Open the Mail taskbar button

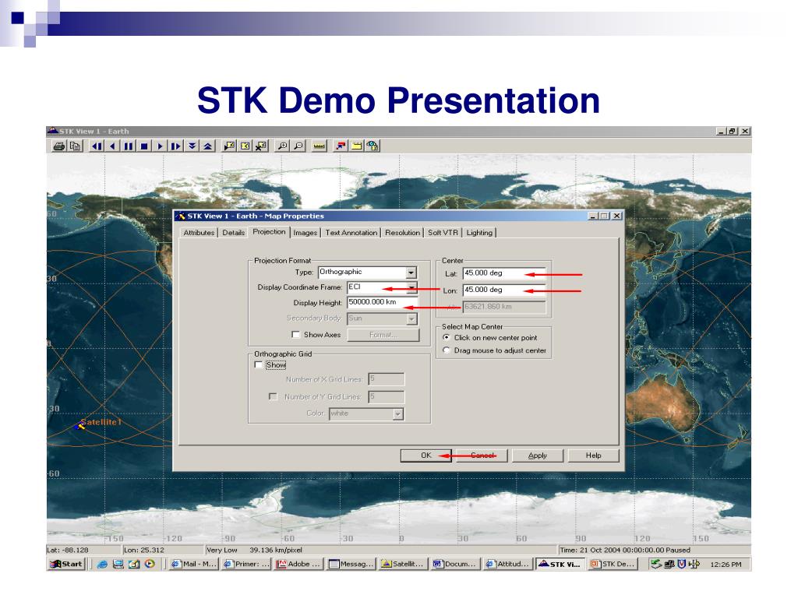(x=193, y=564)
